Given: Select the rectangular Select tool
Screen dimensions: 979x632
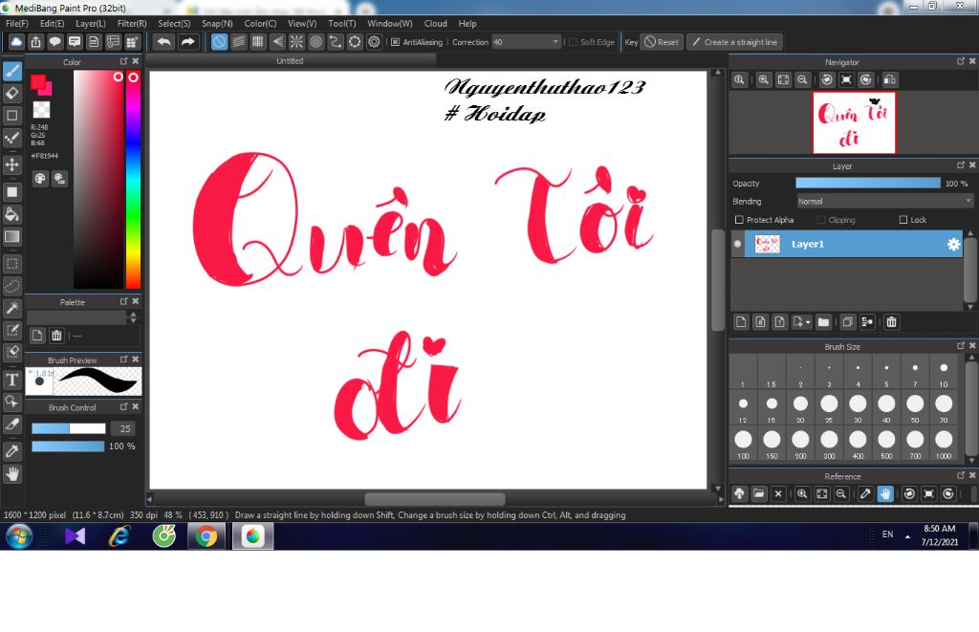Looking at the screenshot, I should [12, 264].
